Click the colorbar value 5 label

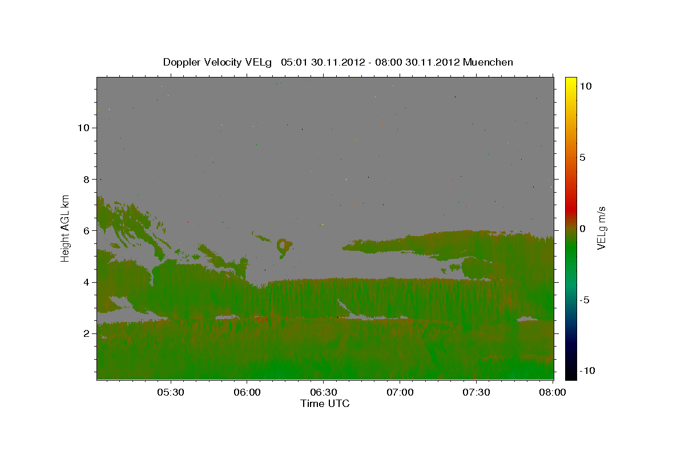[582, 157]
